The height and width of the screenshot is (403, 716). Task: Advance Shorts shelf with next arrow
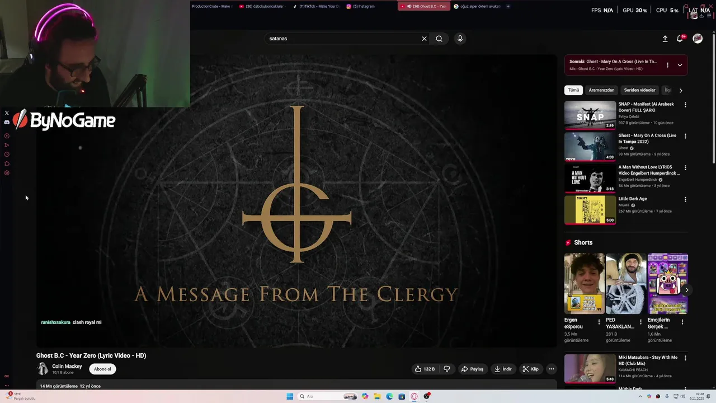coord(686,290)
